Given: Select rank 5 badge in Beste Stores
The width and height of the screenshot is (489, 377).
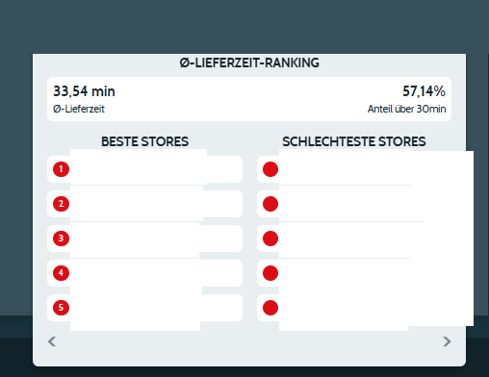Looking at the screenshot, I should click(61, 308).
